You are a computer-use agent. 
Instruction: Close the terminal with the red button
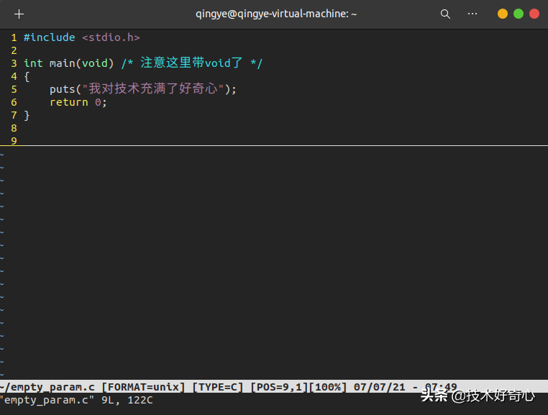(534, 14)
